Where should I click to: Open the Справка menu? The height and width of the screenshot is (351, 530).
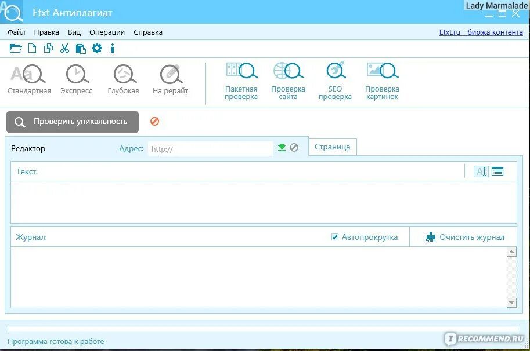148,32
